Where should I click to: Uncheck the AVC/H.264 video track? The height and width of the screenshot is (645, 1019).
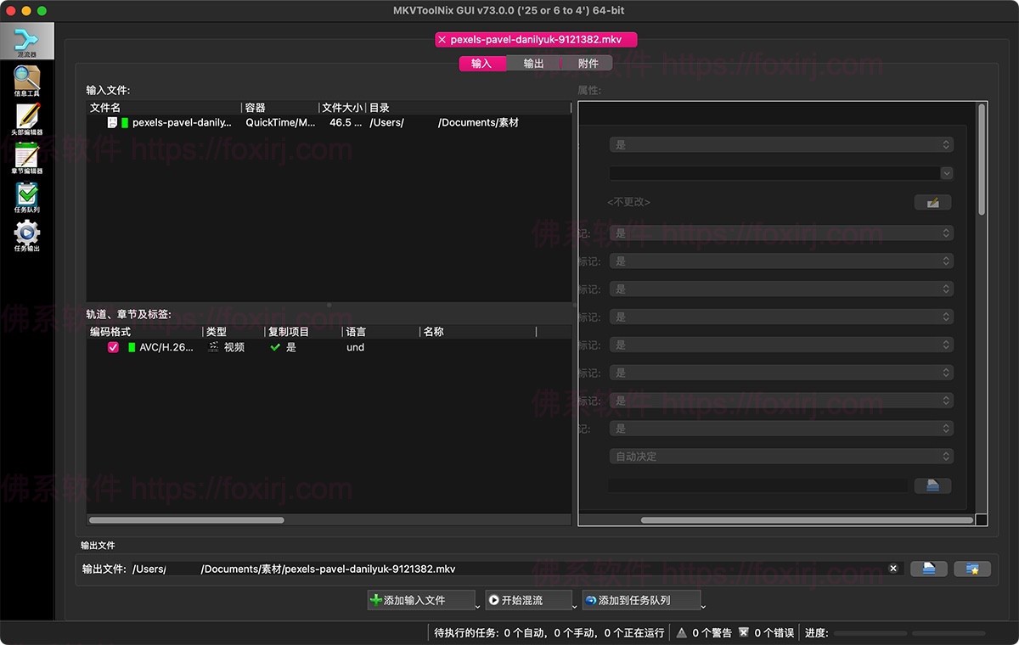[x=112, y=346]
